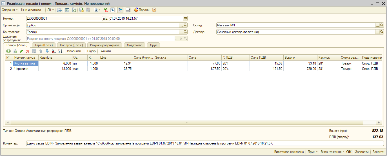Click the 729,00 total cell

(x=300, y=68)
